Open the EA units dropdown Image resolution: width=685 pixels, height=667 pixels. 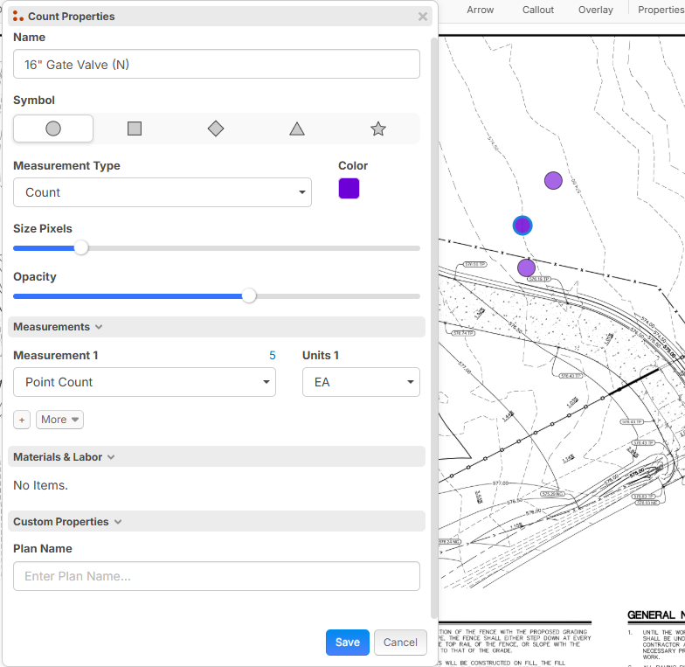coord(361,382)
